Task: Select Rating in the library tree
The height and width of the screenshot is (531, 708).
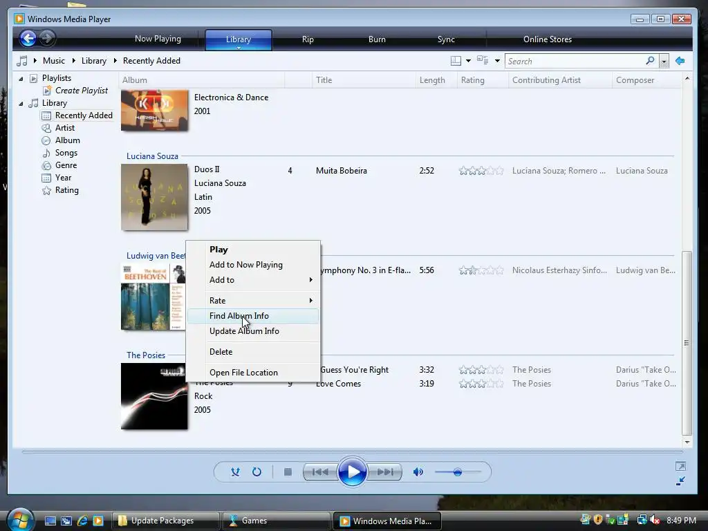Action: tap(67, 190)
